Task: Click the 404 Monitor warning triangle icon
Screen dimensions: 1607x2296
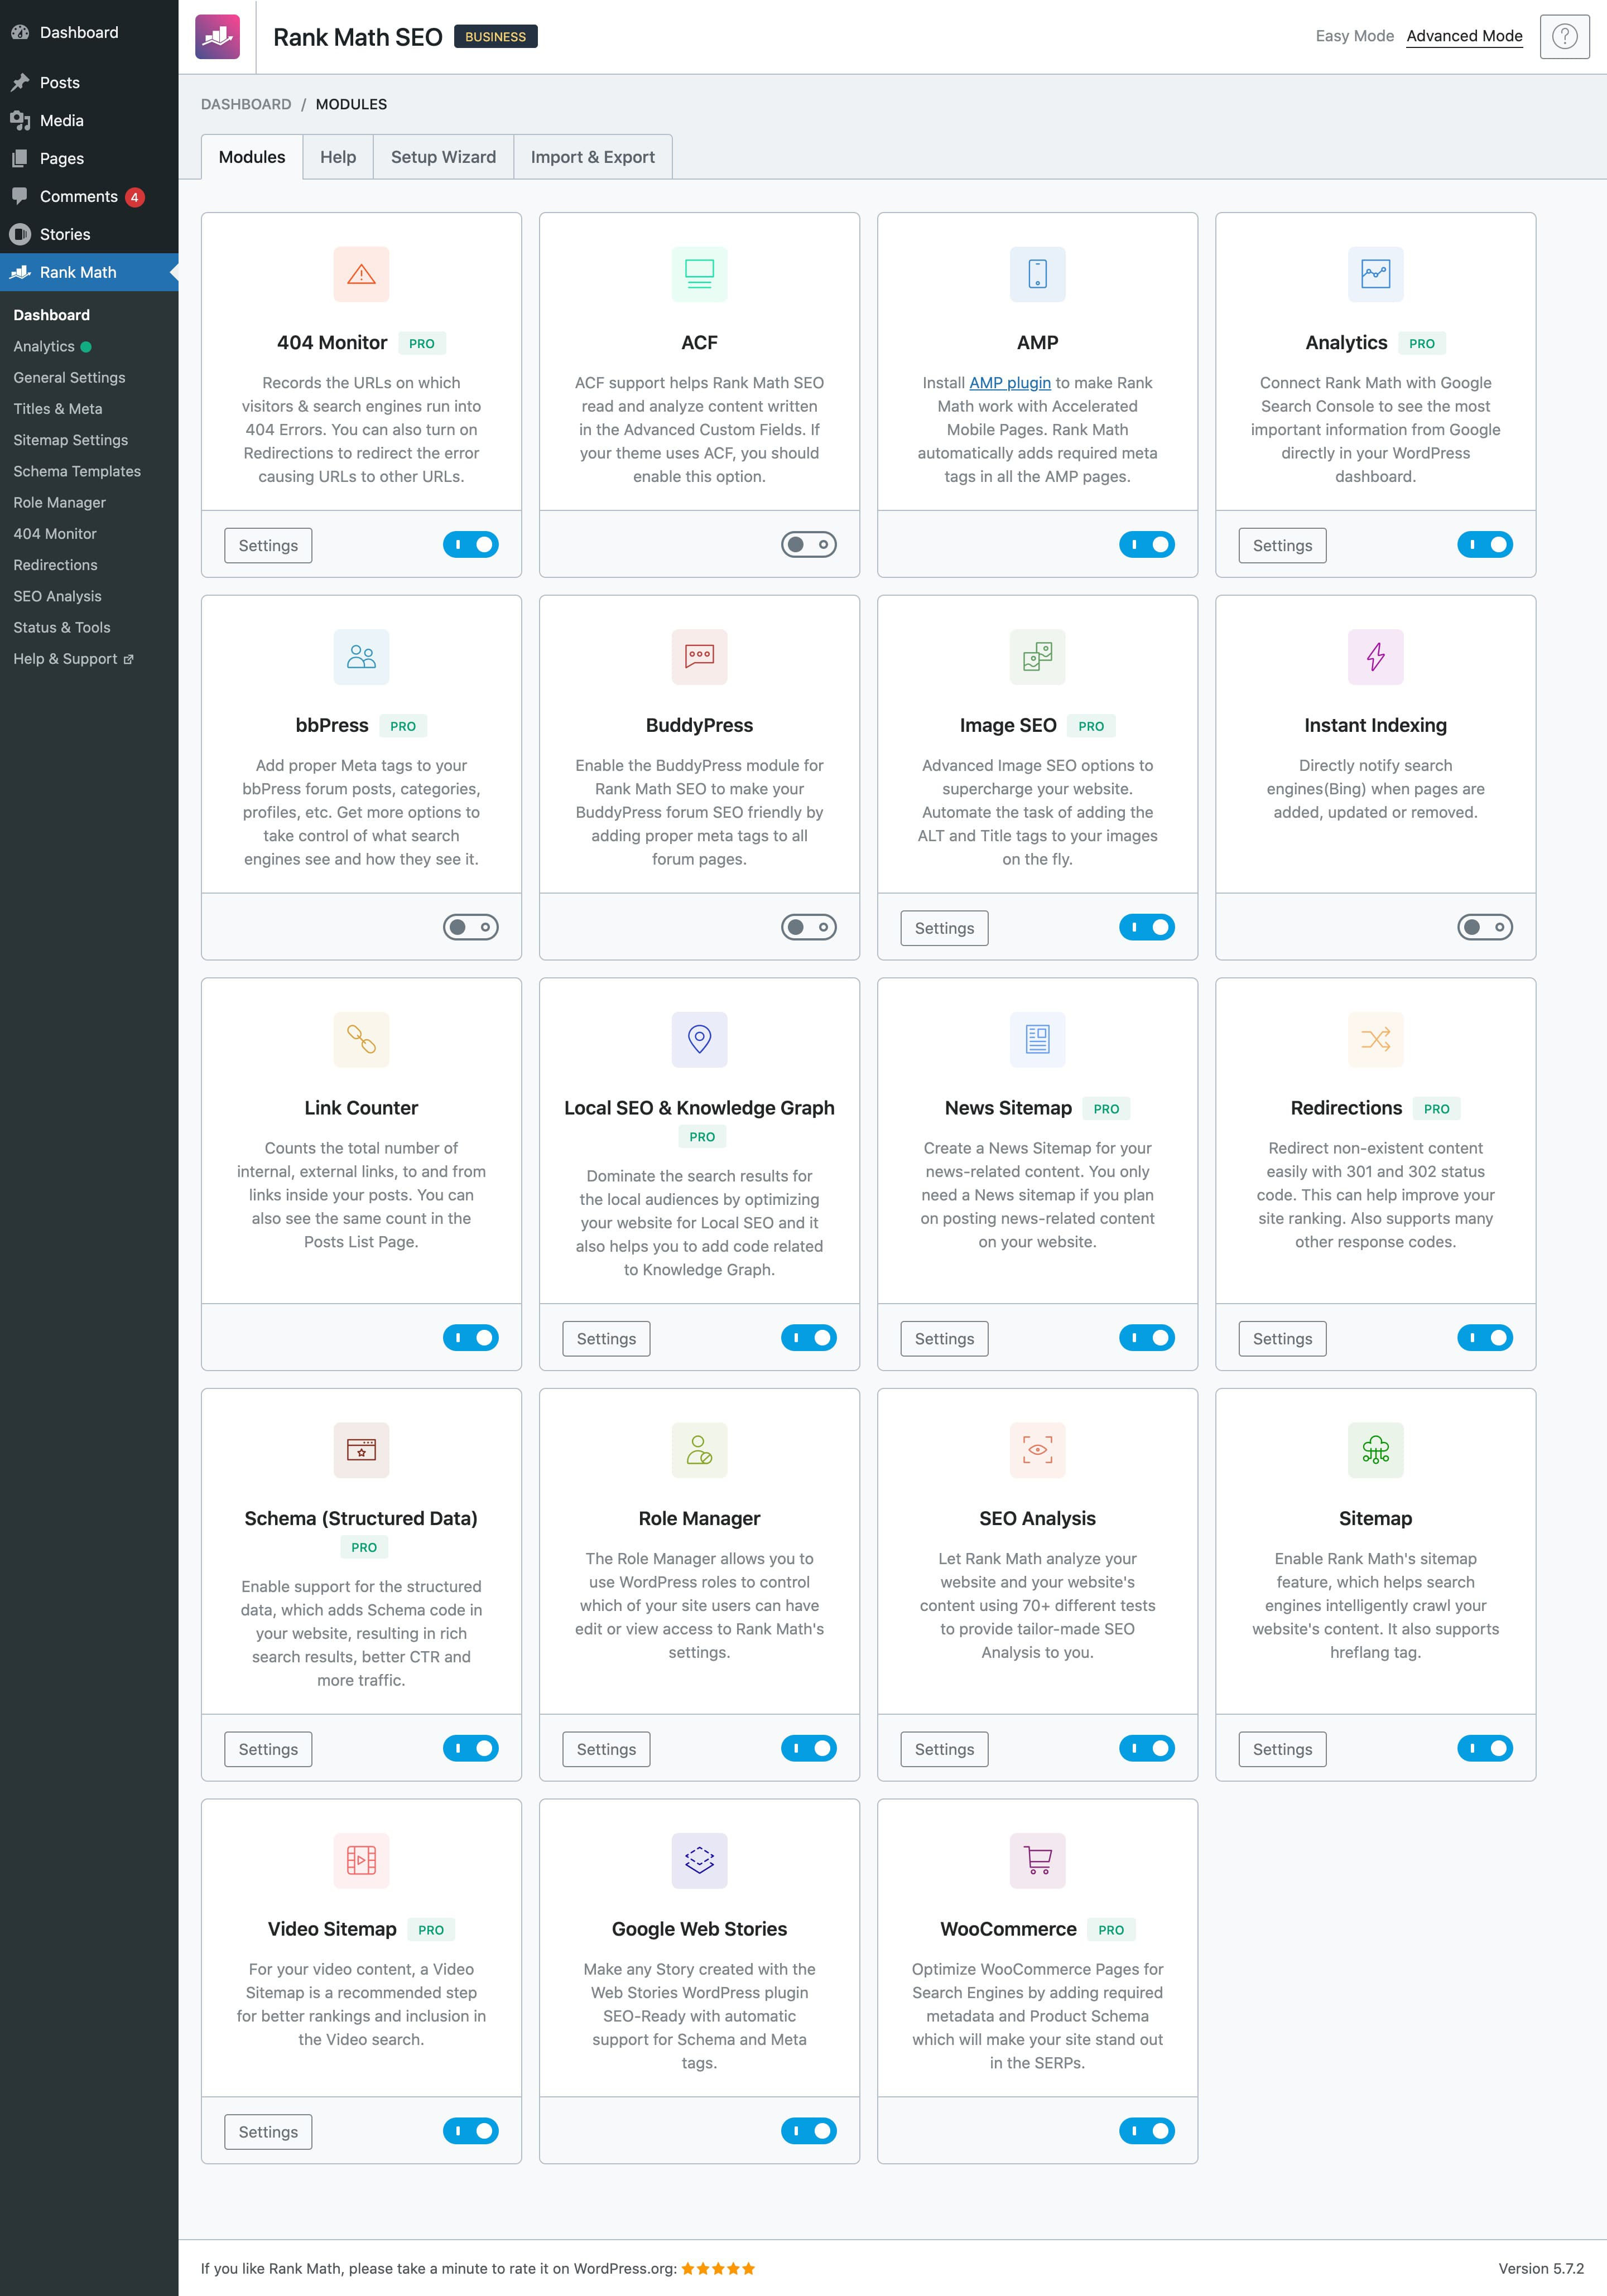Action: tap(361, 274)
